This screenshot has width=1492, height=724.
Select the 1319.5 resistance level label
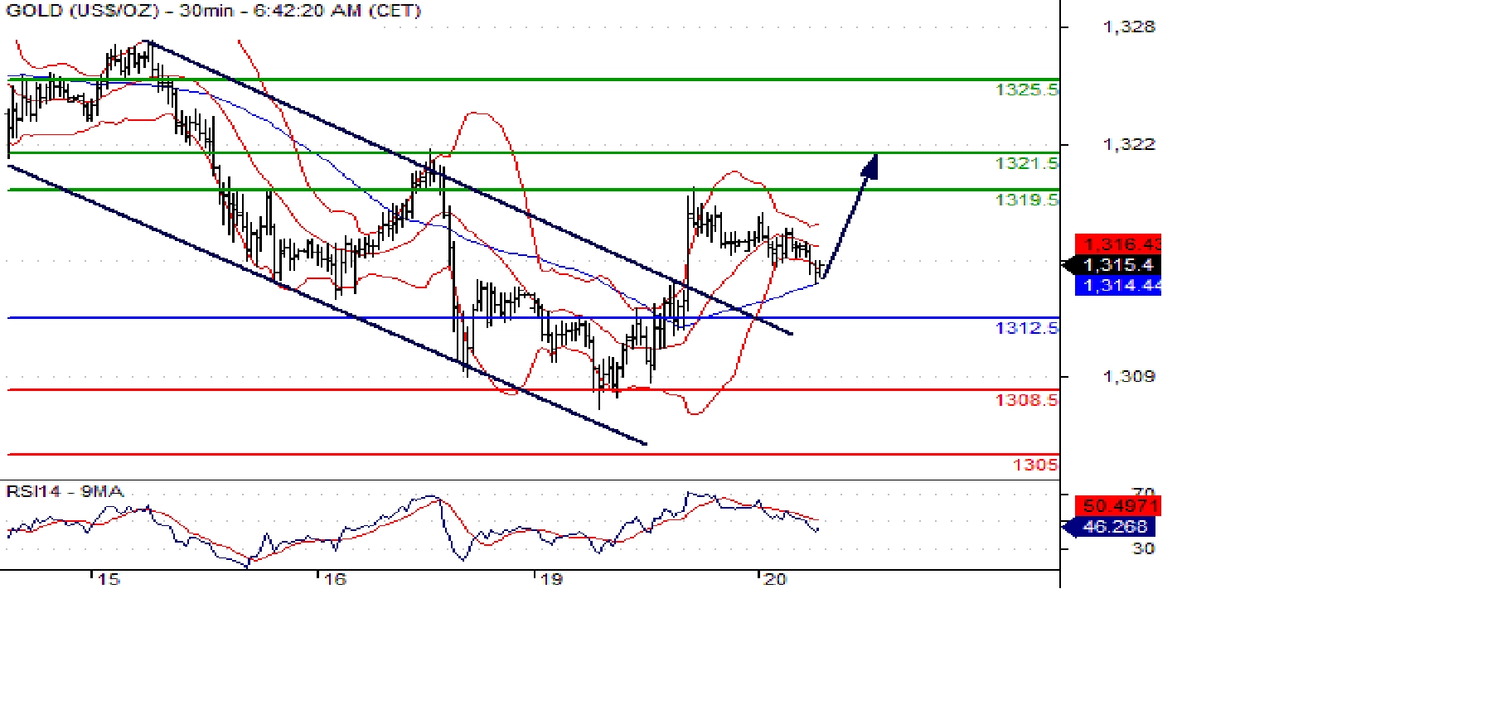tap(1026, 200)
